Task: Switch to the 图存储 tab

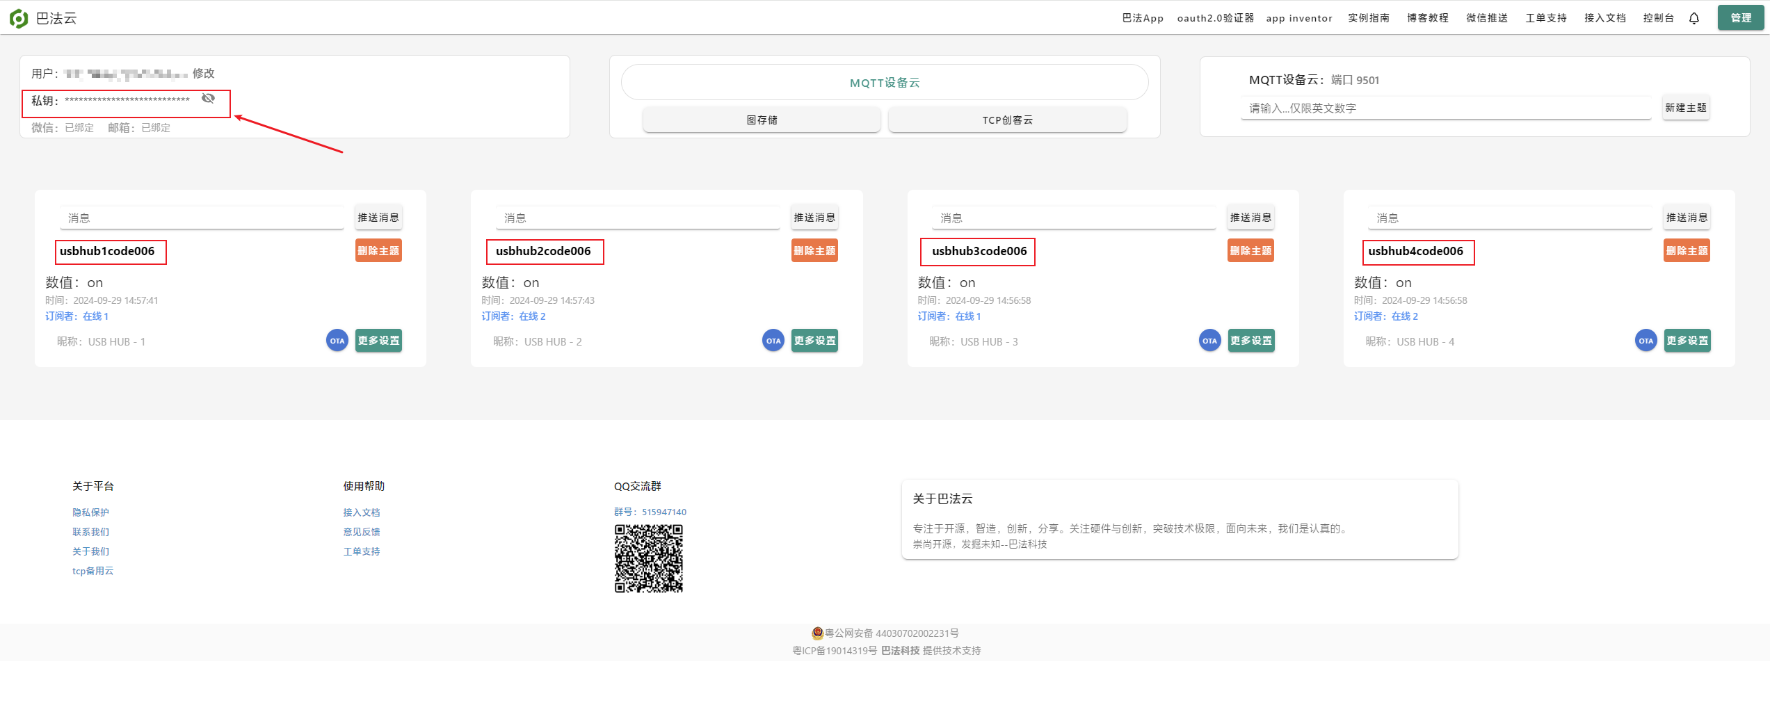Action: (x=762, y=120)
